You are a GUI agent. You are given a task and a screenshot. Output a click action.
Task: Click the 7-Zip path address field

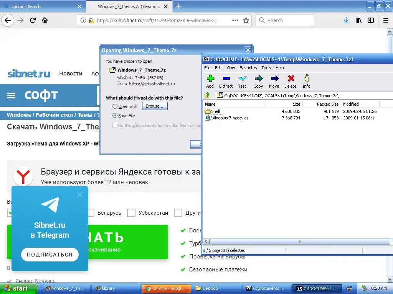[304, 95]
